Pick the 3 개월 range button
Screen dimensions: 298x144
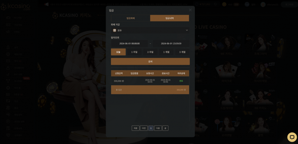tap(182, 52)
